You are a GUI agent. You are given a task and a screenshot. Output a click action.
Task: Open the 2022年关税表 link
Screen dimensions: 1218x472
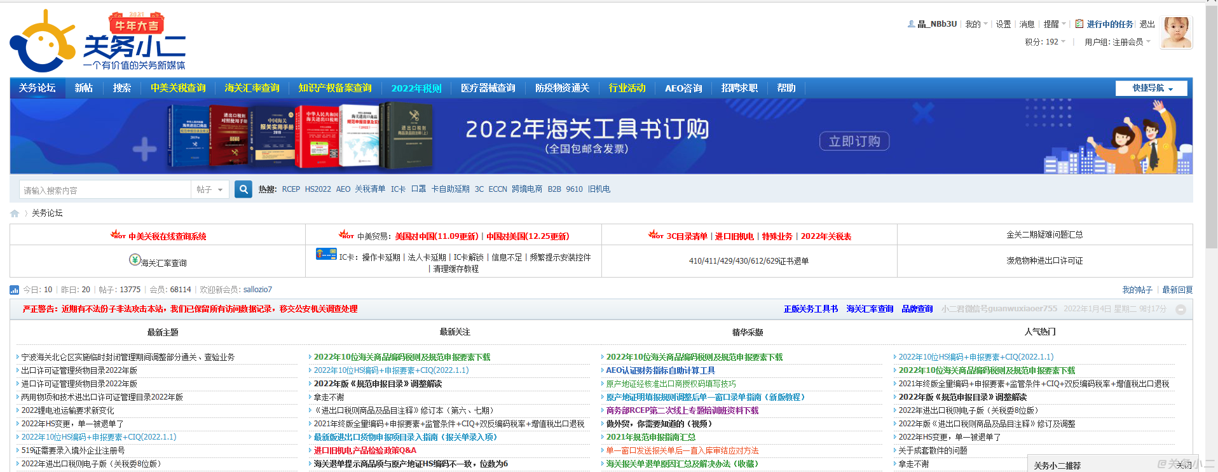(x=826, y=236)
